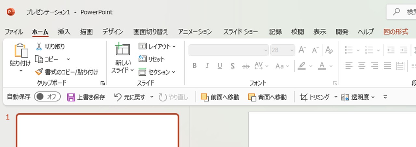Switch to the Insert (挿入) tab
Viewport: 416px width, 147px height.
point(64,31)
